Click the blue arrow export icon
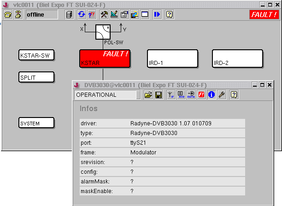 (135, 14)
